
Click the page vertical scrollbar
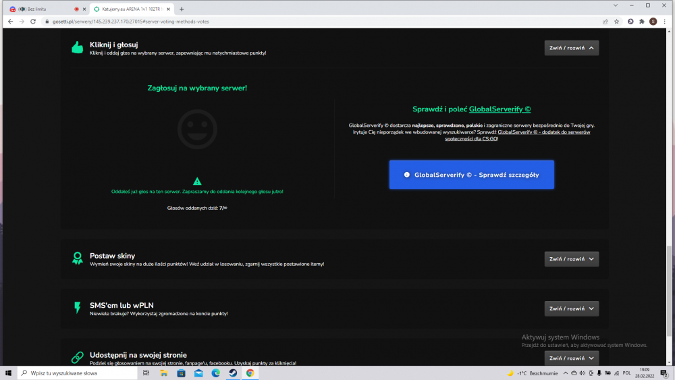point(669,290)
